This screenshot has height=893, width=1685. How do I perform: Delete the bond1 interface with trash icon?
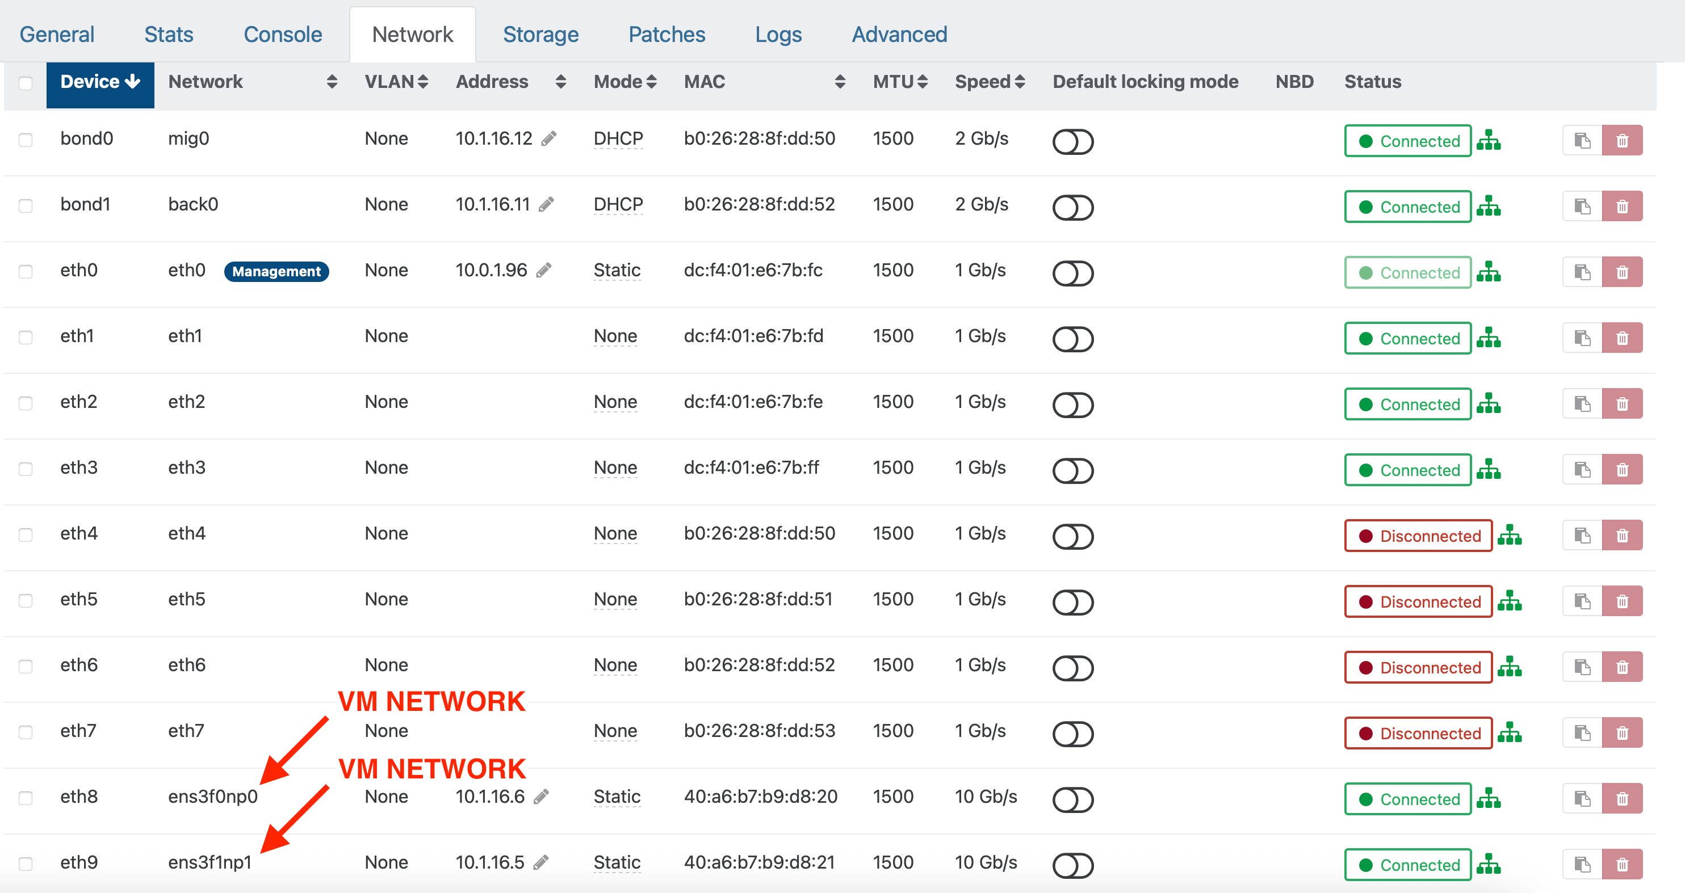pos(1622,207)
